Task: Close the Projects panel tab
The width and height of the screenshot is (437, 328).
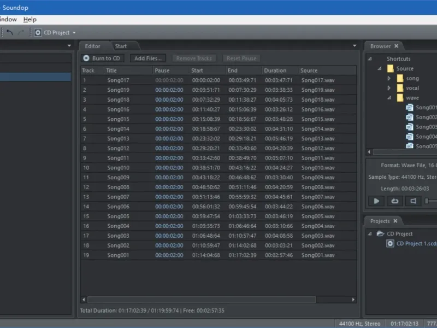Action: pyautogui.click(x=395, y=221)
